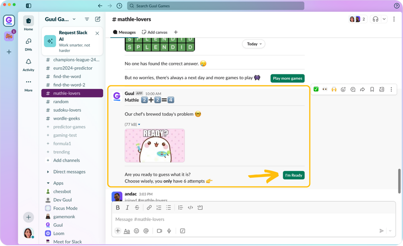Viewport: 403px width, 246px height.
Task: Click the I'm Ready button
Action: 293,175
